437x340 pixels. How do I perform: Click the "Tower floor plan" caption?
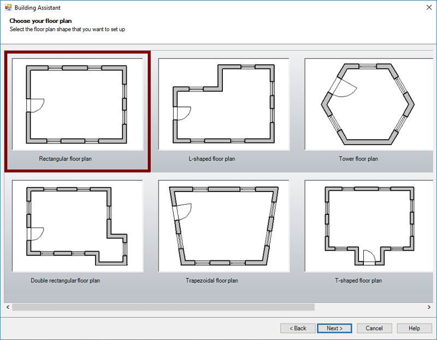pyautogui.click(x=358, y=159)
